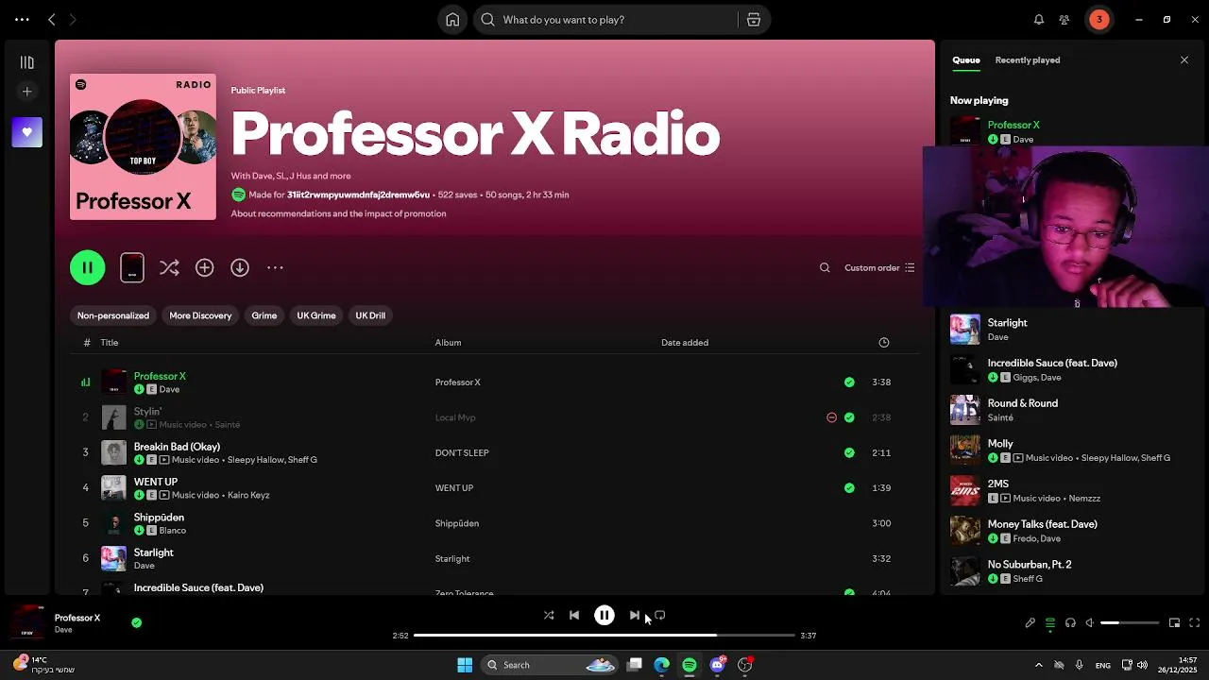Click the blocked icon on Stylin' row
The height and width of the screenshot is (680, 1209).
pyautogui.click(x=831, y=416)
